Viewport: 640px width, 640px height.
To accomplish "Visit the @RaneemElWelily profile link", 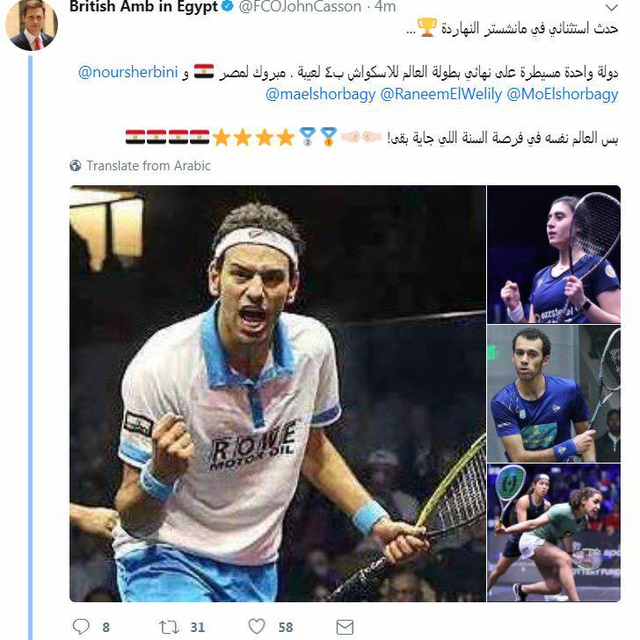I will [441, 94].
